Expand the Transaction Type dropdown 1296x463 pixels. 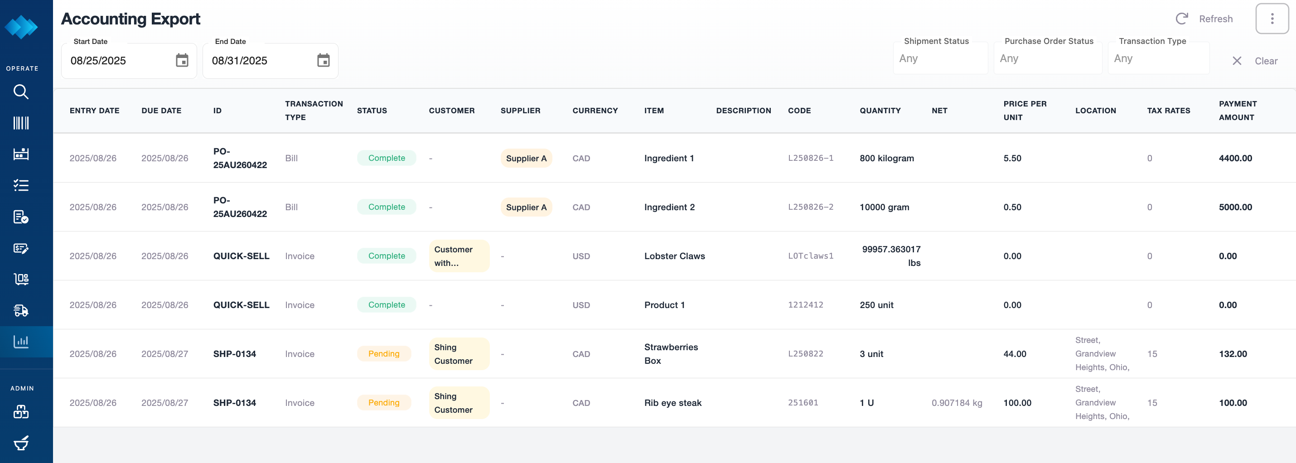[1158, 58]
